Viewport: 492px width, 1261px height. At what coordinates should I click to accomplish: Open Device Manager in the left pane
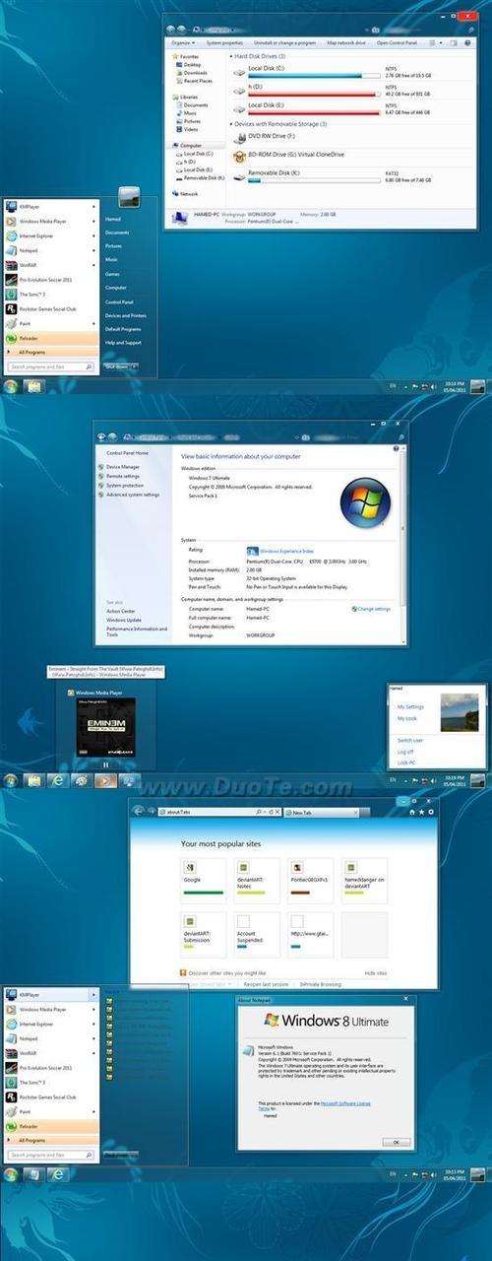pyautogui.click(x=123, y=466)
